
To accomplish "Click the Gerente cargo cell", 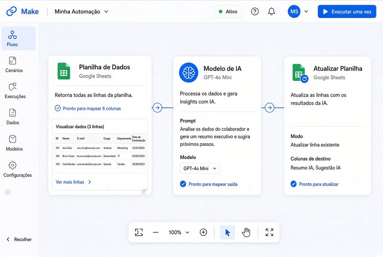I will (x=107, y=164).
